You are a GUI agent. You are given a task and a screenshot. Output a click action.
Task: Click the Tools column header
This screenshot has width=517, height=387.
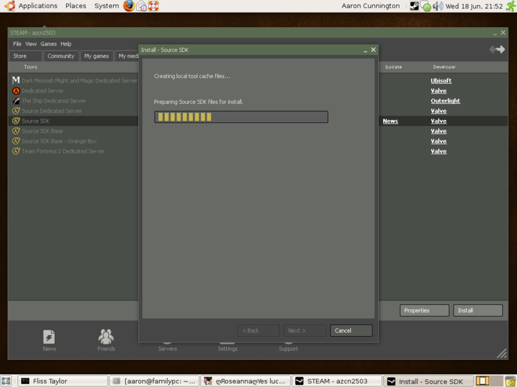click(30, 67)
